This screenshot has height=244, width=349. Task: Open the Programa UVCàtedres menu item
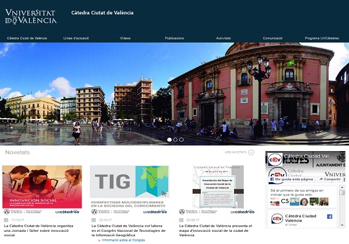click(322, 38)
